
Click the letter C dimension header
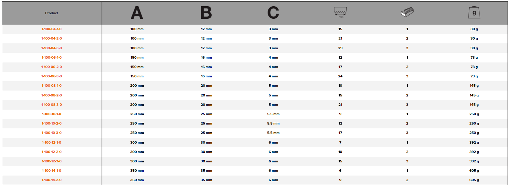tap(273, 13)
